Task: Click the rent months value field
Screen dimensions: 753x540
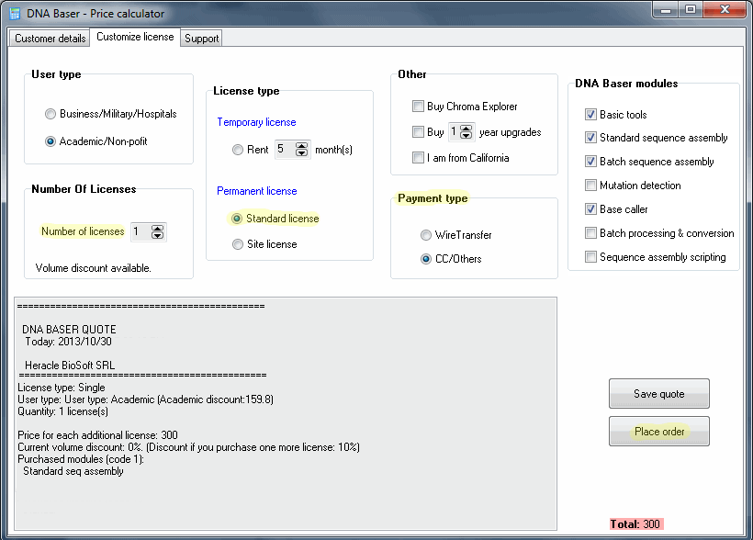Action: pyautogui.click(x=286, y=150)
